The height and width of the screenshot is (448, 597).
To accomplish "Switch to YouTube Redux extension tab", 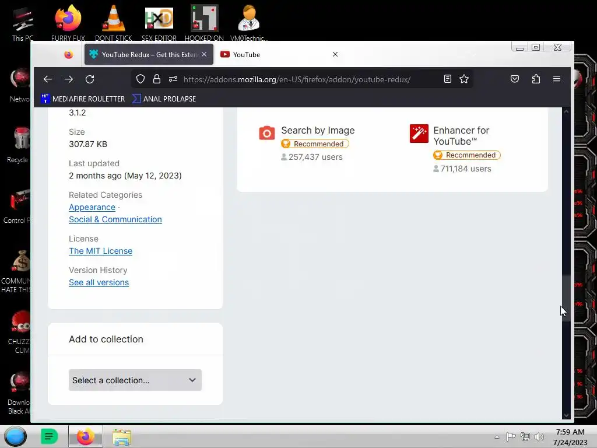I will [x=149, y=54].
